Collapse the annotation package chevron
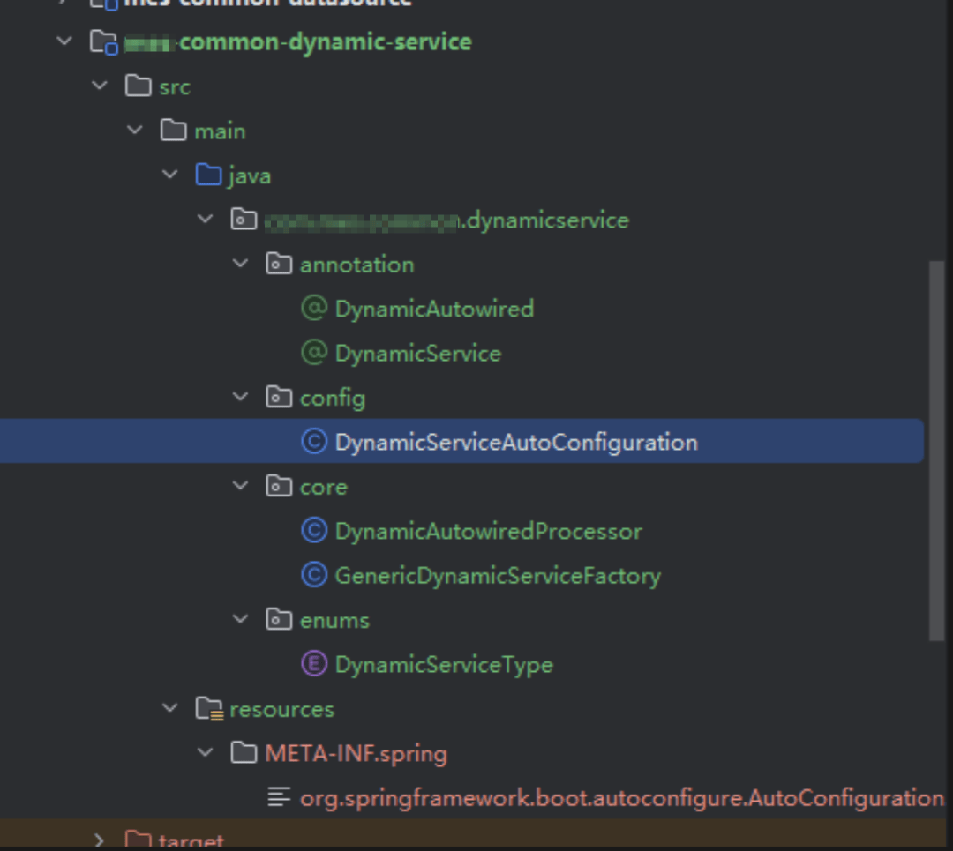Screen dimensions: 953x851 tap(240, 264)
